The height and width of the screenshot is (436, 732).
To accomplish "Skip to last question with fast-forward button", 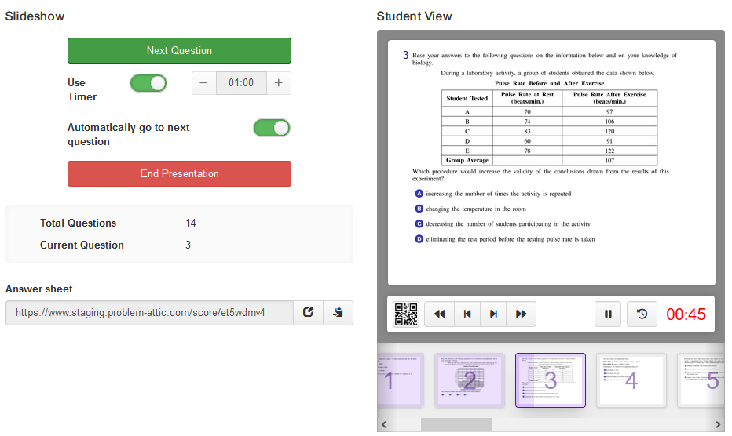I will tap(521, 314).
